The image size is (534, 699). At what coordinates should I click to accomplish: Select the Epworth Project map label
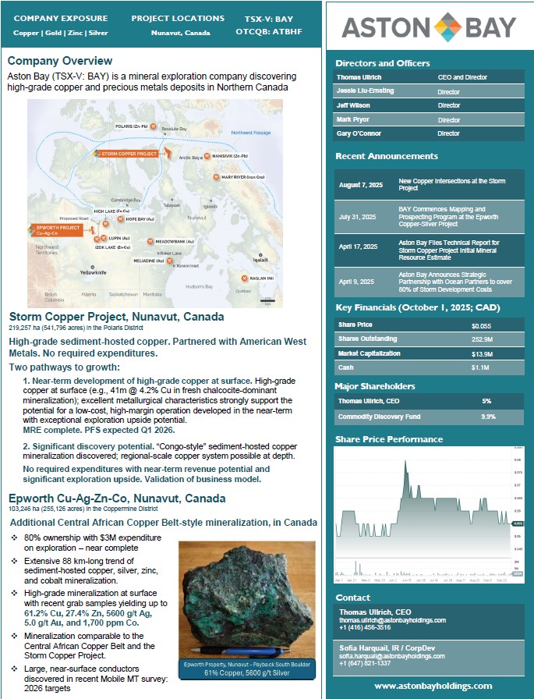[58, 229]
